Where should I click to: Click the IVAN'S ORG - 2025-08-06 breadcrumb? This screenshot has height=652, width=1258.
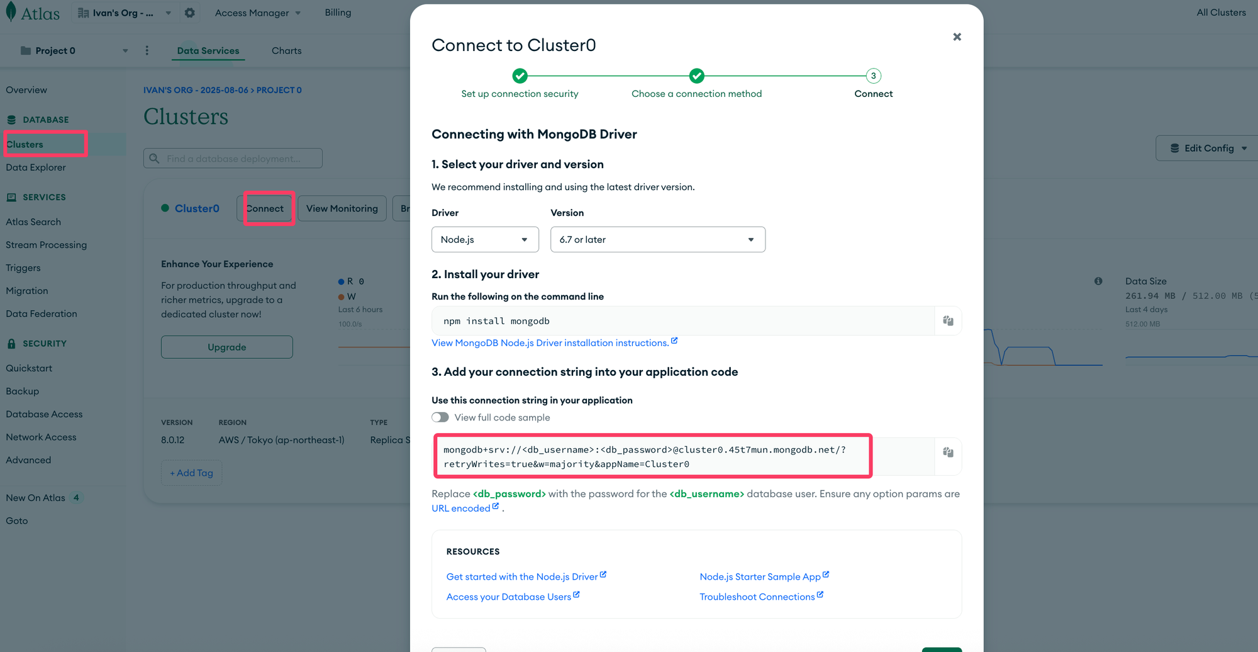196,90
